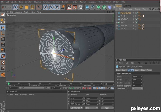Add a Cube primitive object
161x112 pixels.
pos(87,7)
